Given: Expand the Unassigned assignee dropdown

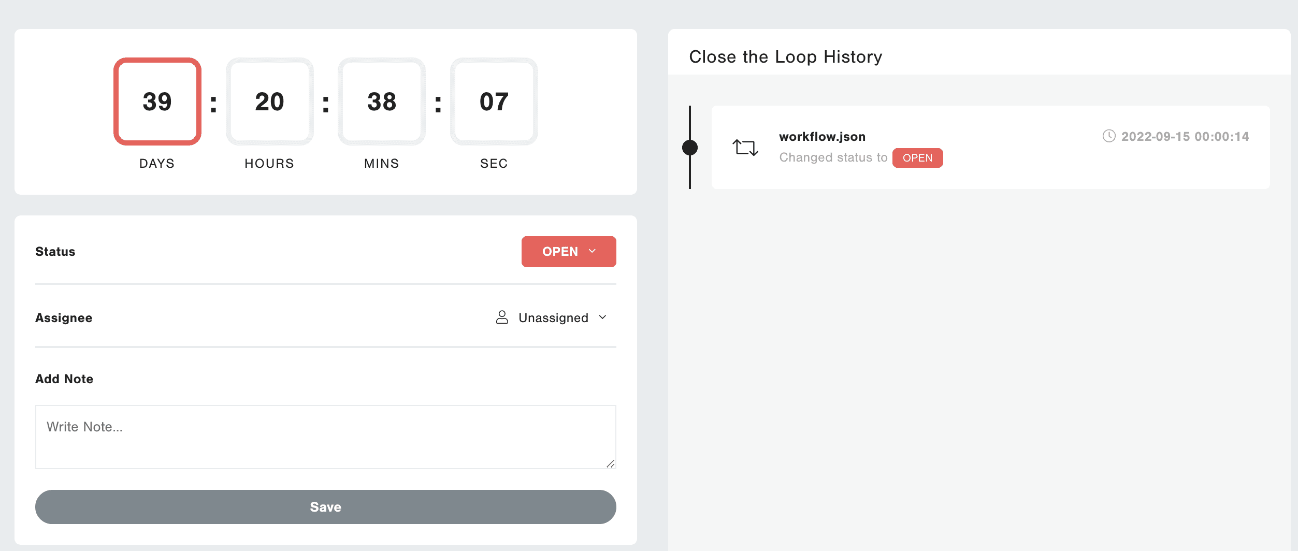Looking at the screenshot, I should pyautogui.click(x=552, y=317).
